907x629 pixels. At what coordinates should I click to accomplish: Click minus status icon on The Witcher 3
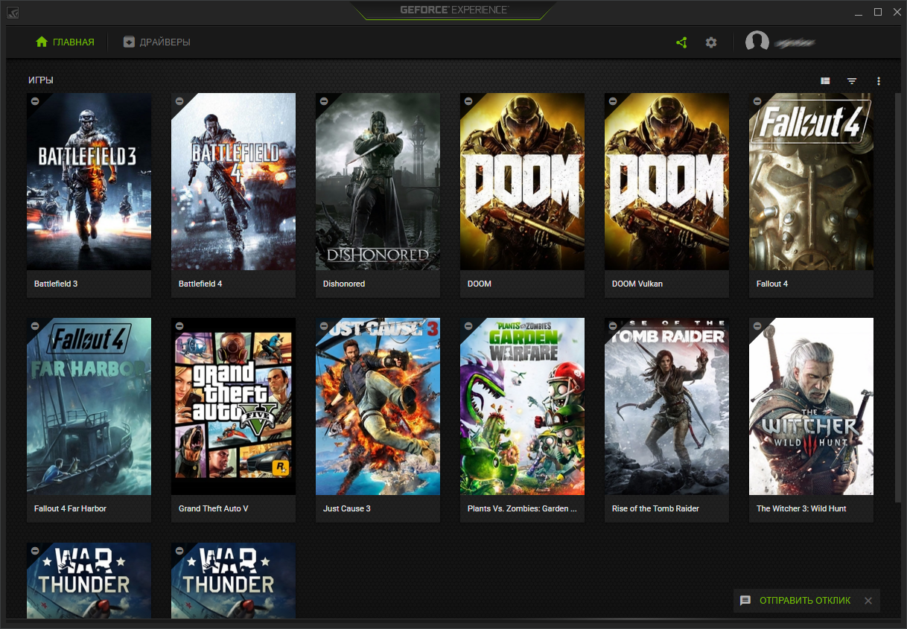click(x=757, y=325)
